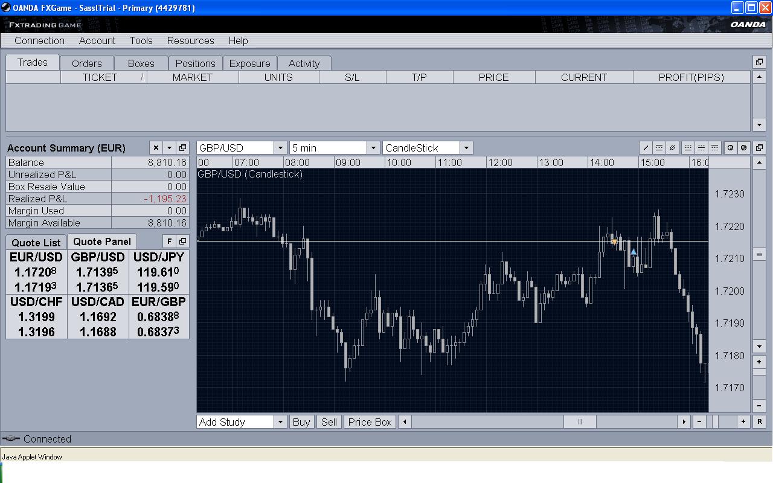The width and height of the screenshot is (773, 483).
Task: Switch to the Activity tab
Action: (x=304, y=63)
